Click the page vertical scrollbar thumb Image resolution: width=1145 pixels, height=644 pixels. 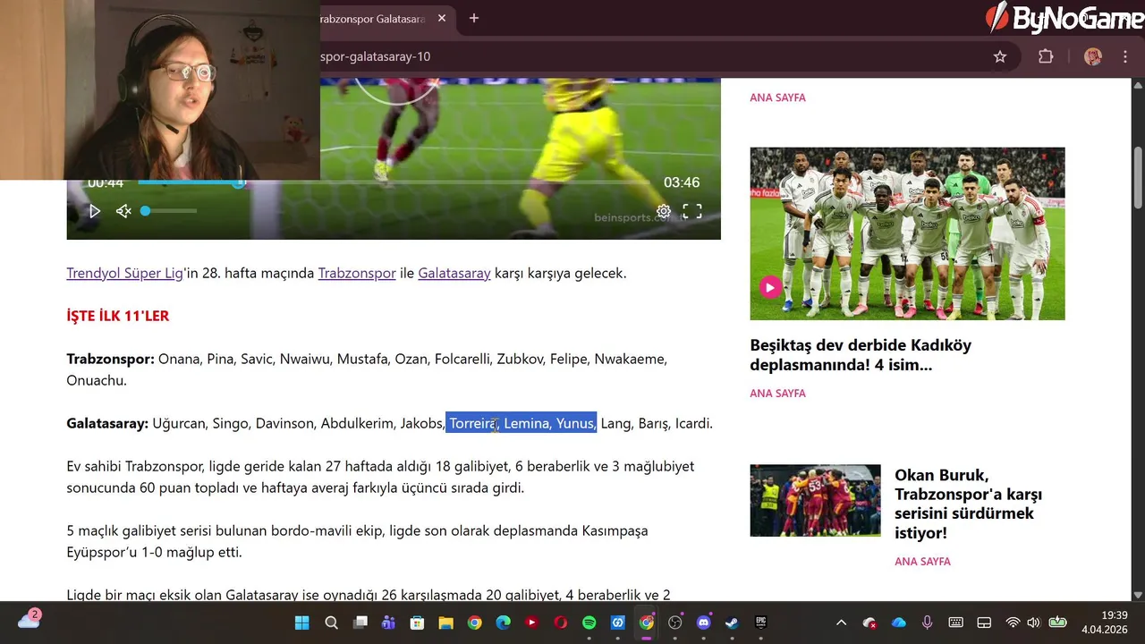[1138, 177]
